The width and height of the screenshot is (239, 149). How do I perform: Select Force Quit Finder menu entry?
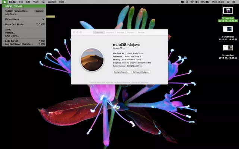point(15,24)
